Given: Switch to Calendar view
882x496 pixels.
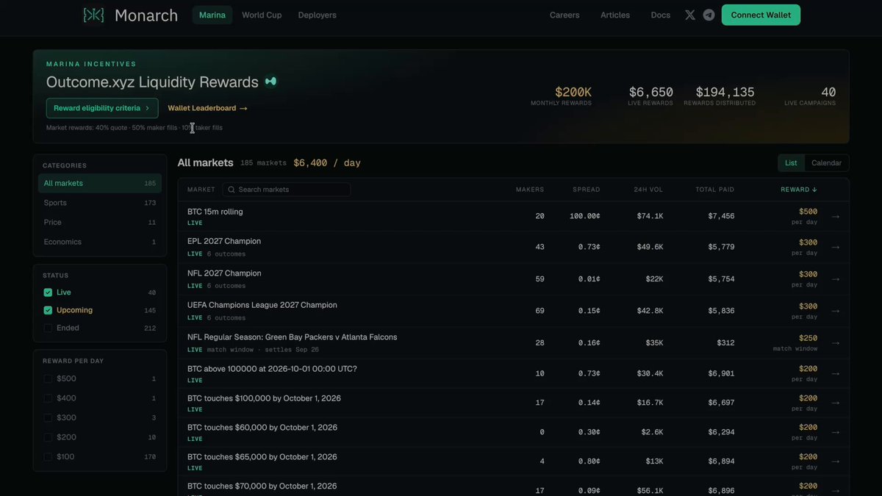Looking at the screenshot, I should pyautogui.click(x=827, y=163).
